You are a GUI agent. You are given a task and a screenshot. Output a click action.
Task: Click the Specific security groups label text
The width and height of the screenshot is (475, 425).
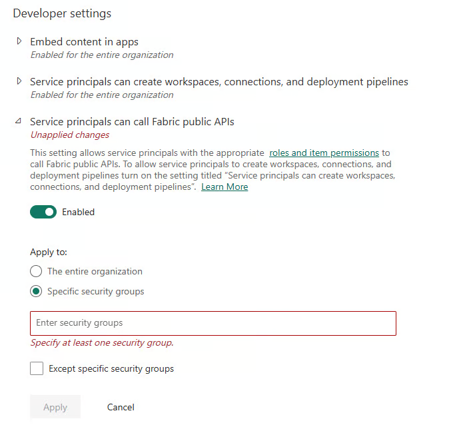click(x=95, y=291)
